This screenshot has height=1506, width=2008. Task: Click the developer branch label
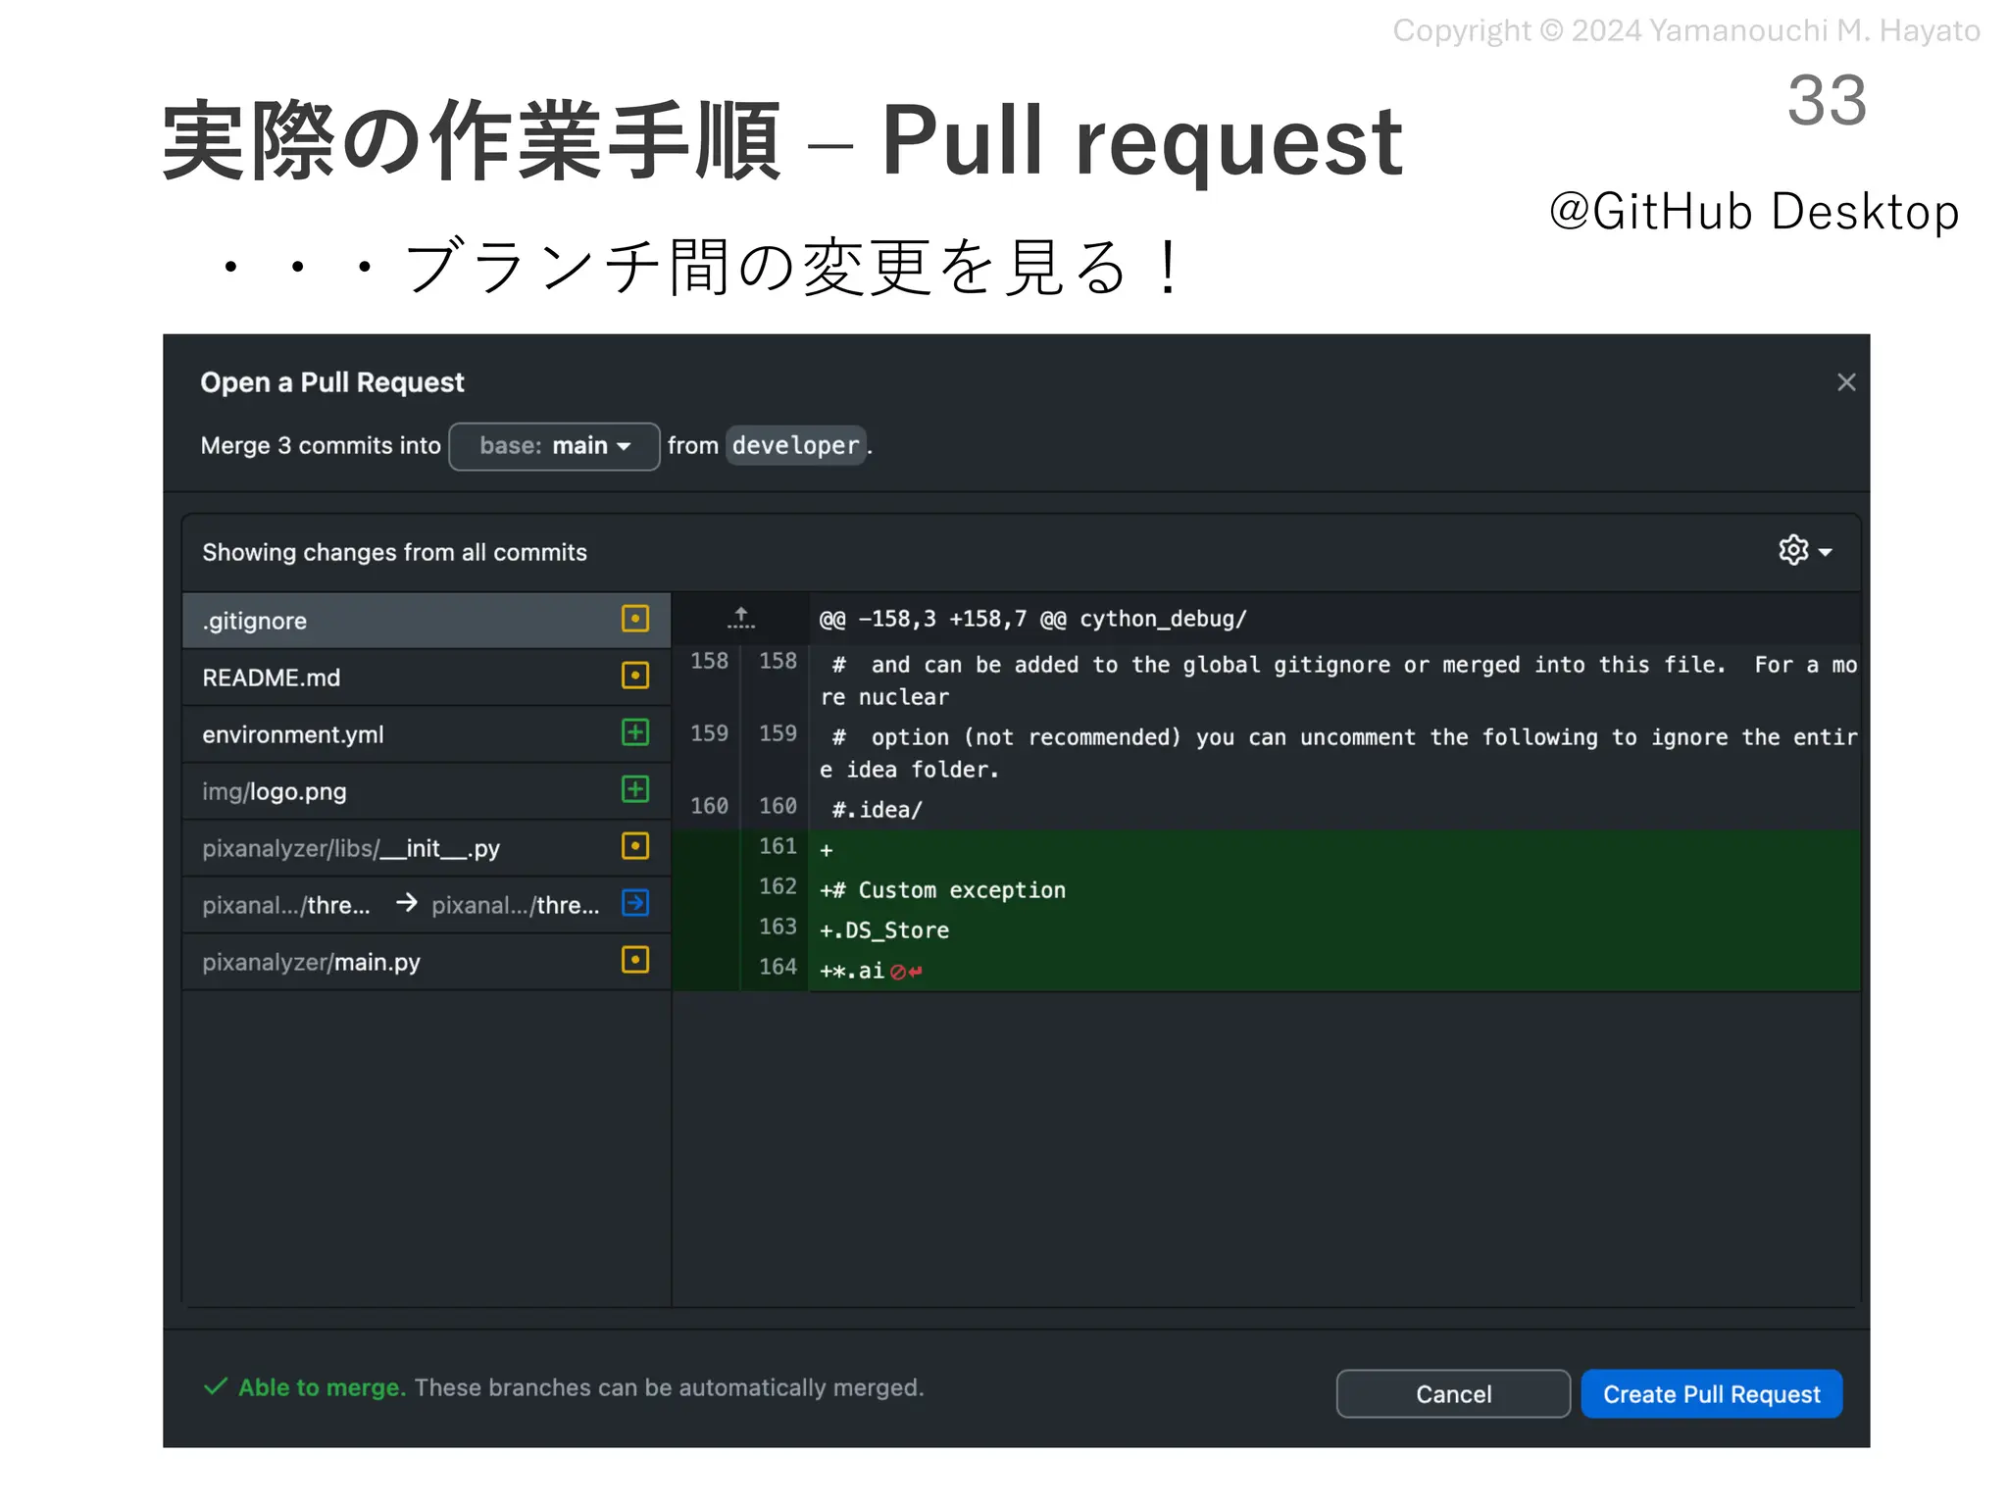click(795, 445)
